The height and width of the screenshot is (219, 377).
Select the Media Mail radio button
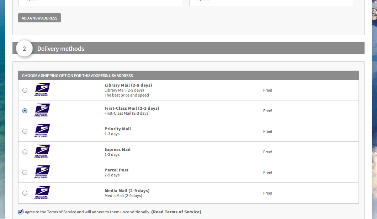[25, 193]
